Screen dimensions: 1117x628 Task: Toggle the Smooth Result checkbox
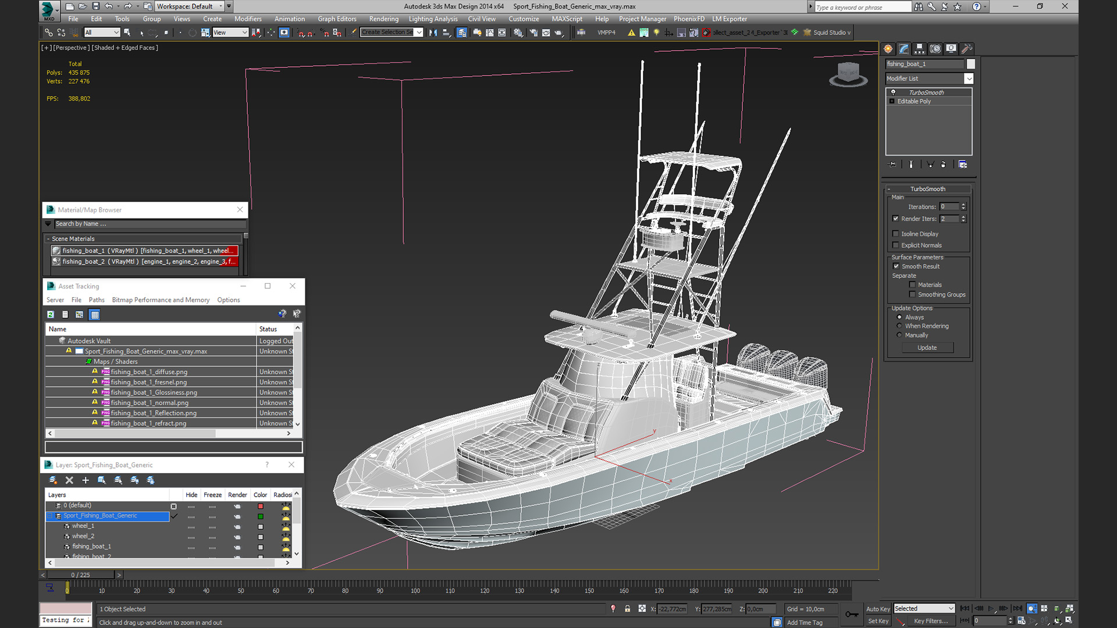point(896,266)
